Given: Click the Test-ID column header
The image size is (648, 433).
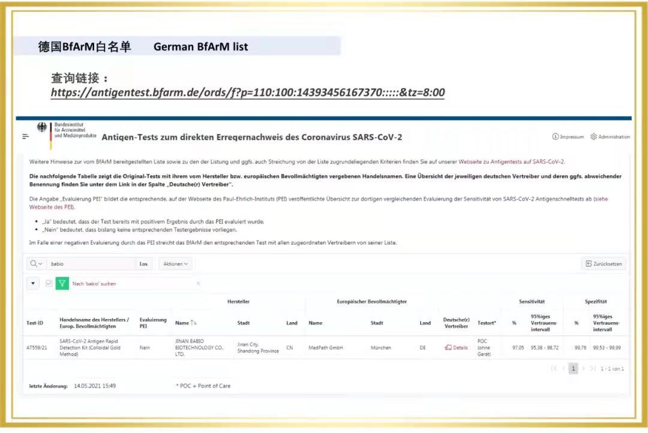Looking at the screenshot, I should [x=35, y=323].
